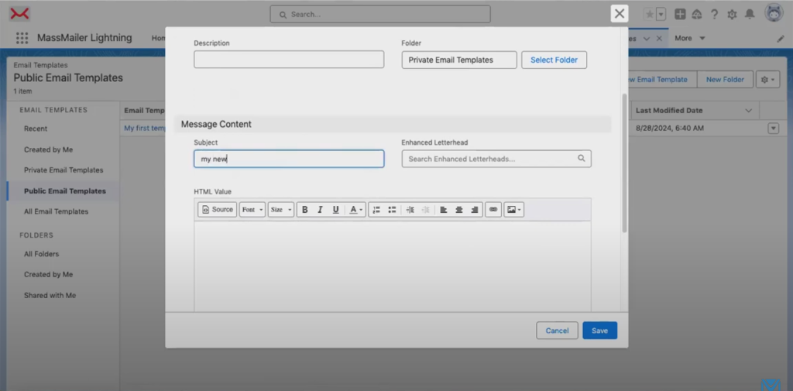Viewport: 793px width, 391px height.
Task: Open the Font dropdown
Action: pyautogui.click(x=252, y=209)
